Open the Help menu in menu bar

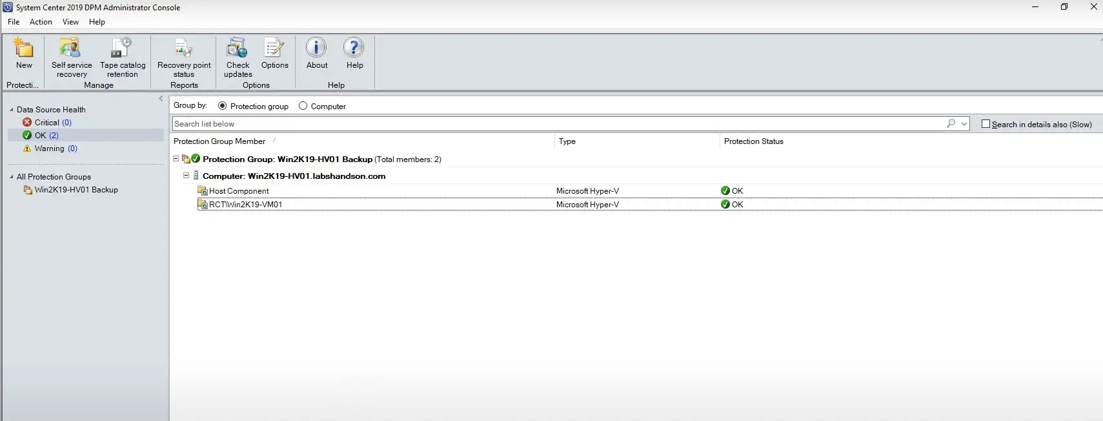click(x=97, y=22)
